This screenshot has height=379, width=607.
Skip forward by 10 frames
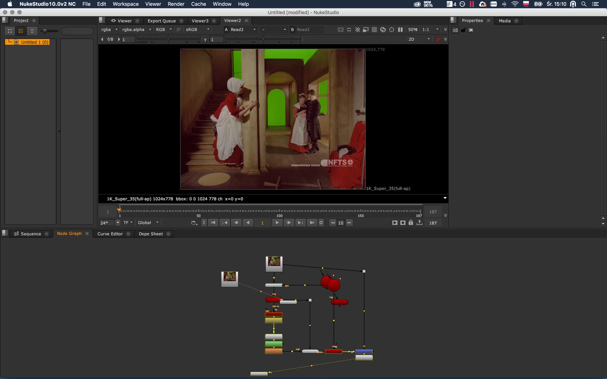(349, 223)
